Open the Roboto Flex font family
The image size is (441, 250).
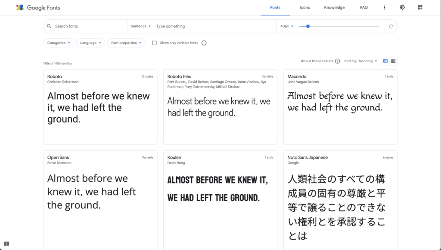coord(180,76)
